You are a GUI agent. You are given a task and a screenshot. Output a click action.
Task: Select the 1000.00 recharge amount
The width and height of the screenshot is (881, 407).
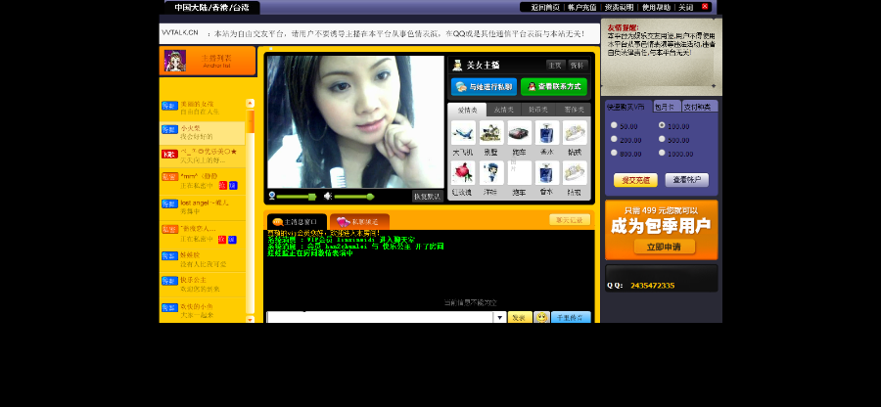662,153
